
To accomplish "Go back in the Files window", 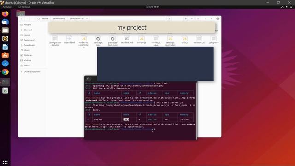I will 22,18.
